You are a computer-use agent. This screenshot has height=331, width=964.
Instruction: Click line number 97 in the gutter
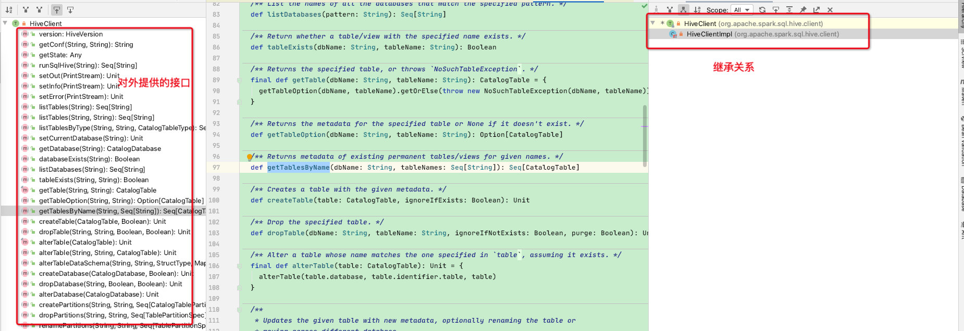[216, 168]
